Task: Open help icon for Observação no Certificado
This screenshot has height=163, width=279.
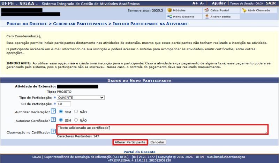Action: [53, 131]
